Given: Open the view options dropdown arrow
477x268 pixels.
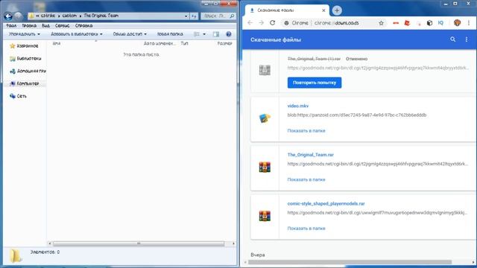Looking at the screenshot, I should coord(204,34).
